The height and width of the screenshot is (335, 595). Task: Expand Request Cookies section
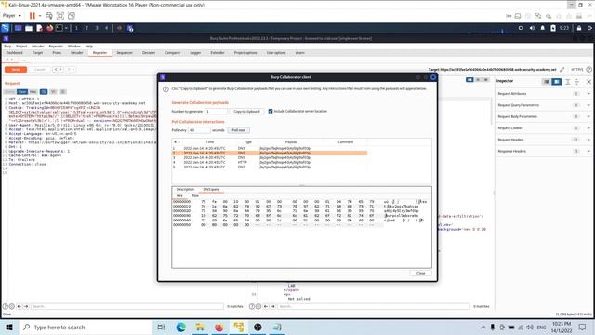coord(588,128)
